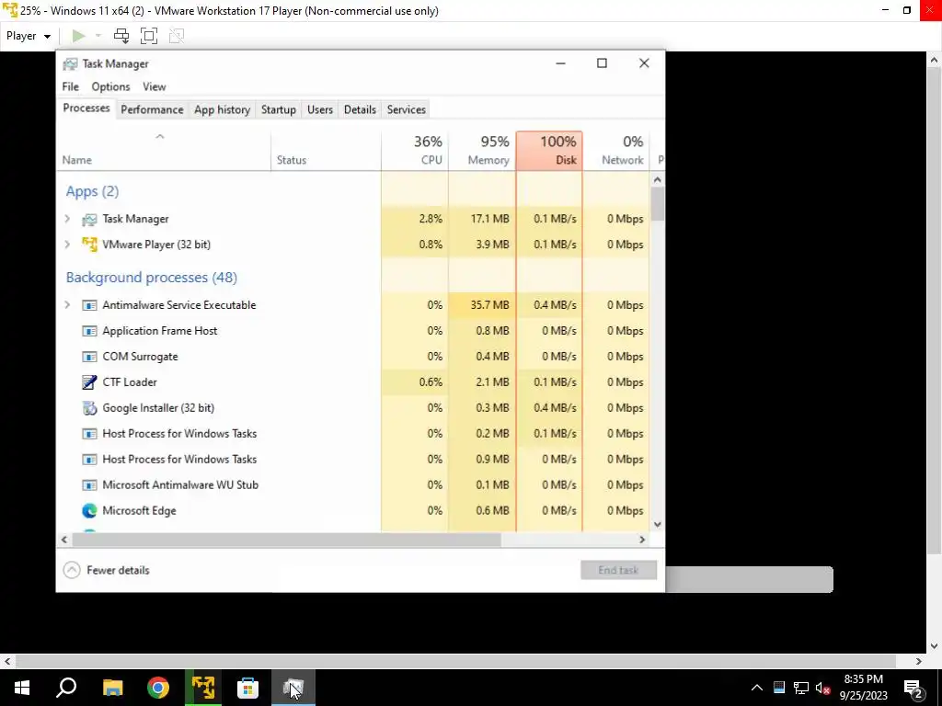Sort by the Name column header
Screen dimensions: 942x706
(x=164, y=151)
